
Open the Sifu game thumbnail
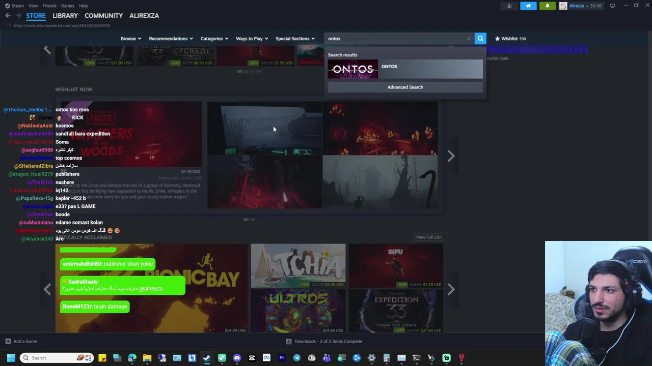click(396, 266)
